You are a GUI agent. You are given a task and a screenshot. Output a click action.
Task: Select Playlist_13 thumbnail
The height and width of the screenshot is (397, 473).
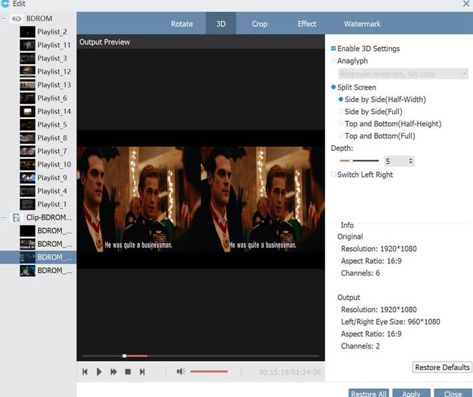(28, 85)
